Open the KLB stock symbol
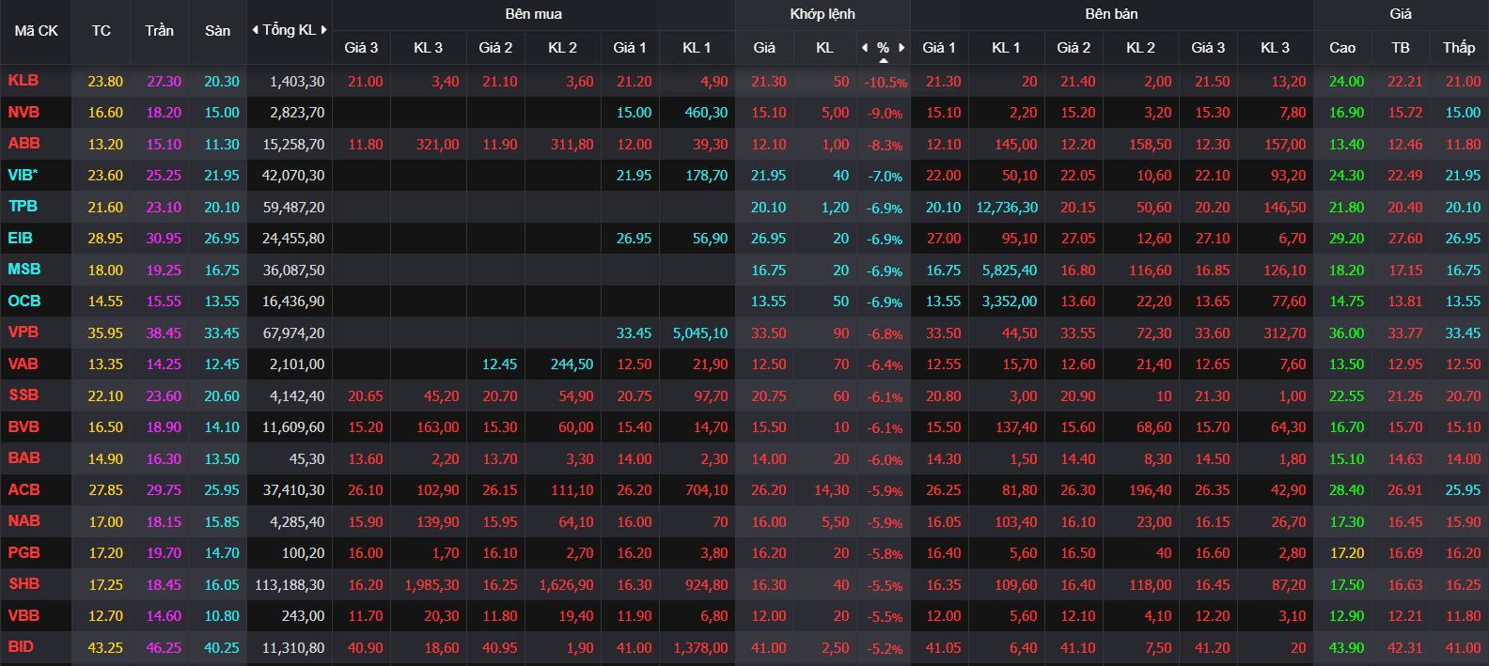 pyautogui.click(x=24, y=81)
